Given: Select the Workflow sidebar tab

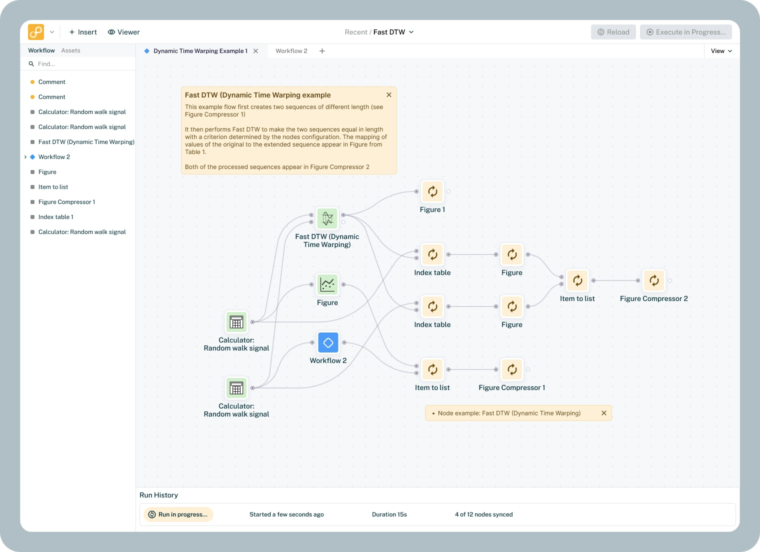Looking at the screenshot, I should tap(41, 50).
